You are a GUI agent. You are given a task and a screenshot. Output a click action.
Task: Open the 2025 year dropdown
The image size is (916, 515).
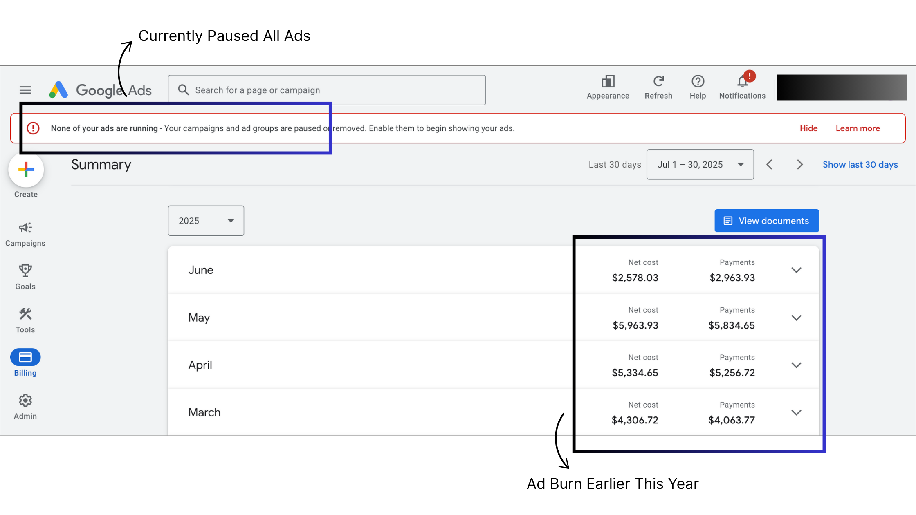206,221
